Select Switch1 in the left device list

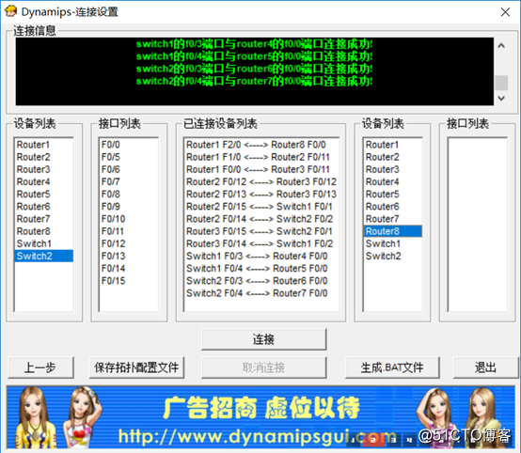click(x=43, y=243)
